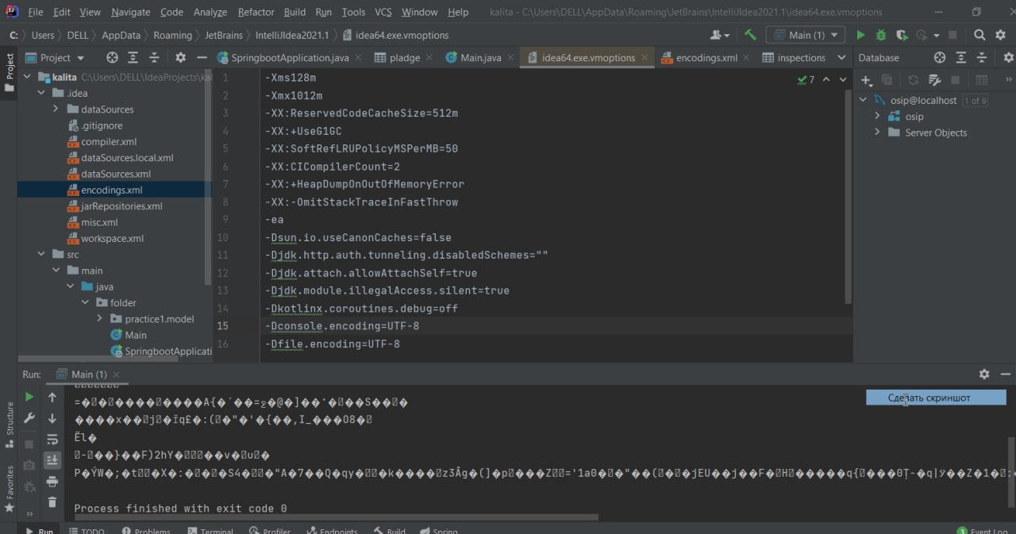Start debugging with the green bug icon

click(x=881, y=35)
